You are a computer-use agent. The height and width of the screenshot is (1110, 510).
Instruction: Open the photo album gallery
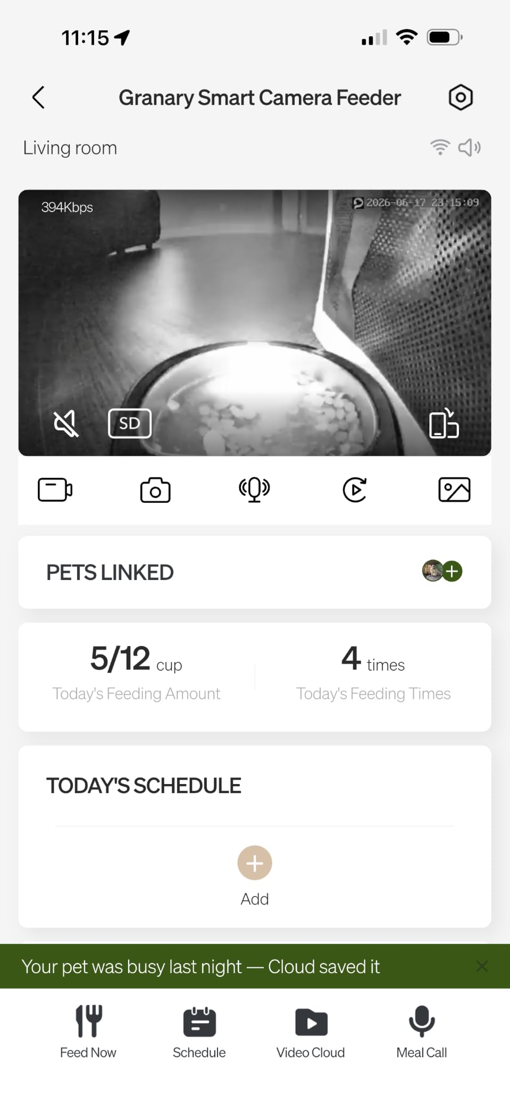coord(454,490)
